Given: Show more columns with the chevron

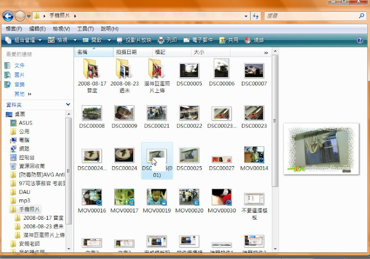Looking at the screenshot, I should (x=266, y=53).
